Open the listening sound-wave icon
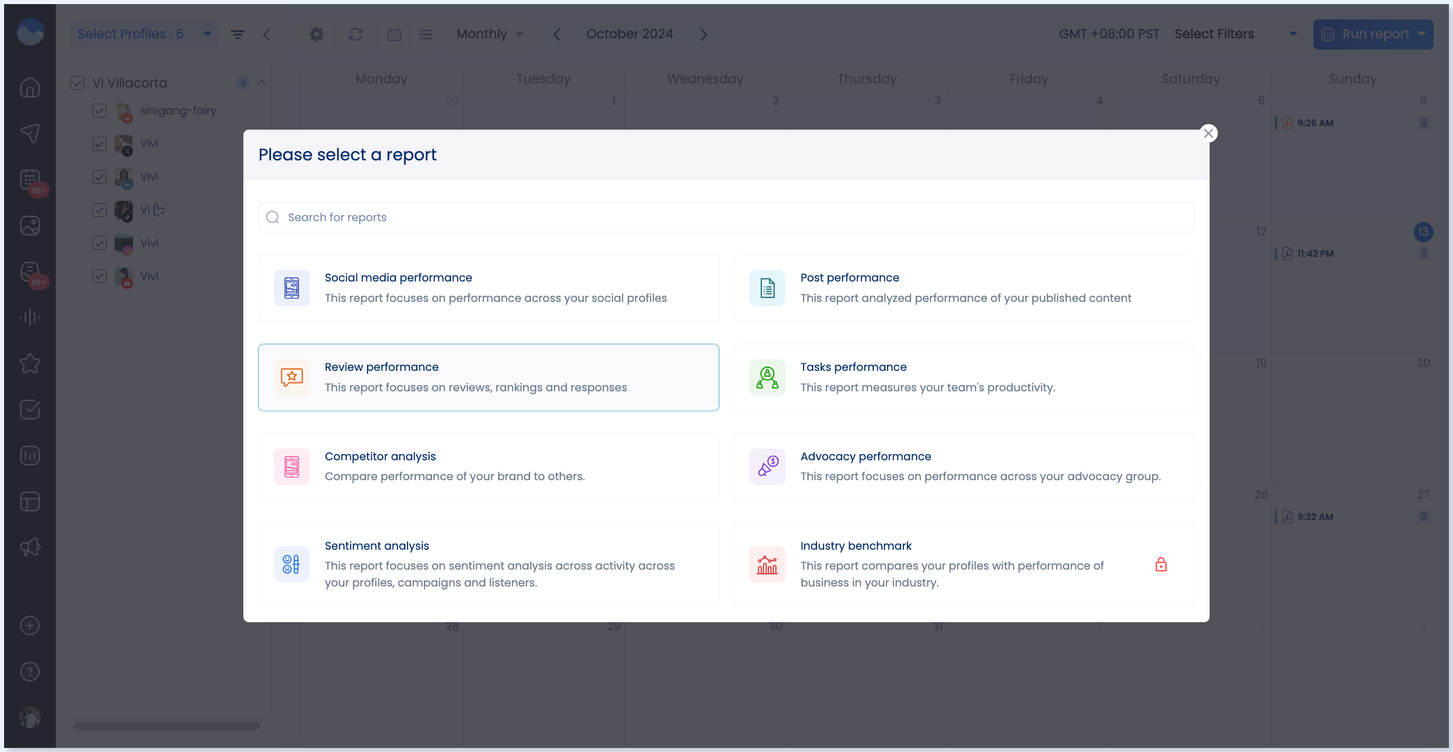This screenshot has width=1453, height=752. (30, 317)
